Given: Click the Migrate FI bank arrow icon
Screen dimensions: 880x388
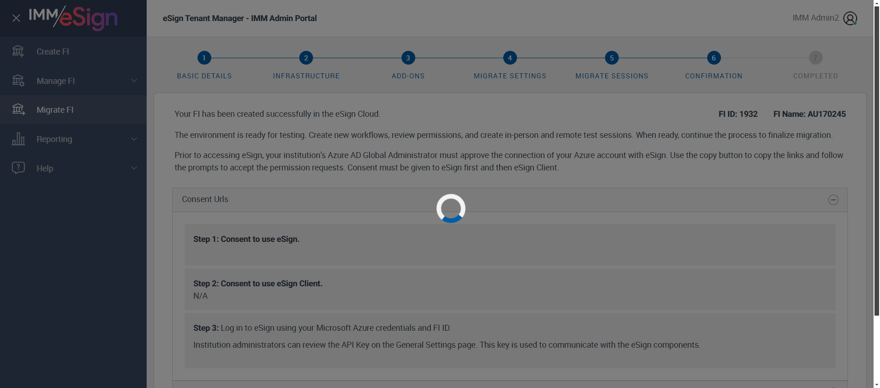Looking at the screenshot, I should tap(18, 109).
